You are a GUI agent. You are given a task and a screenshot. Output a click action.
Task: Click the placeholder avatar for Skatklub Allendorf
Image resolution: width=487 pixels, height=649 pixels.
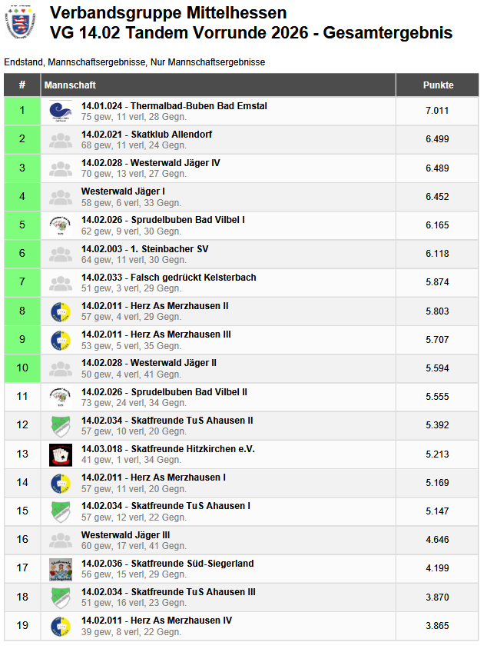click(61, 140)
